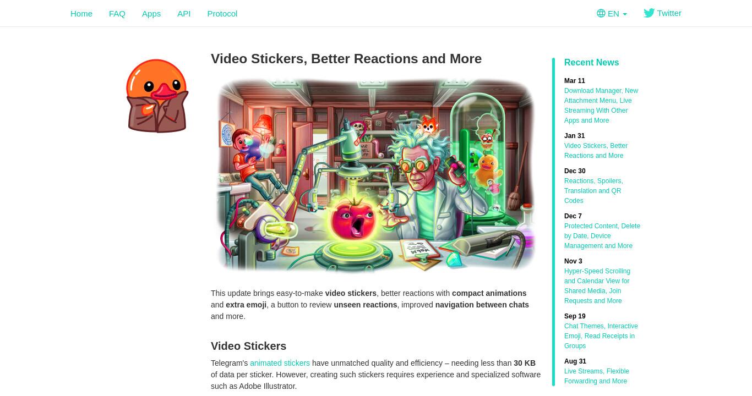Open Protected Content, Delete by Date article
The height and width of the screenshot is (396, 752).
pyautogui.click(x=602, y=236)
